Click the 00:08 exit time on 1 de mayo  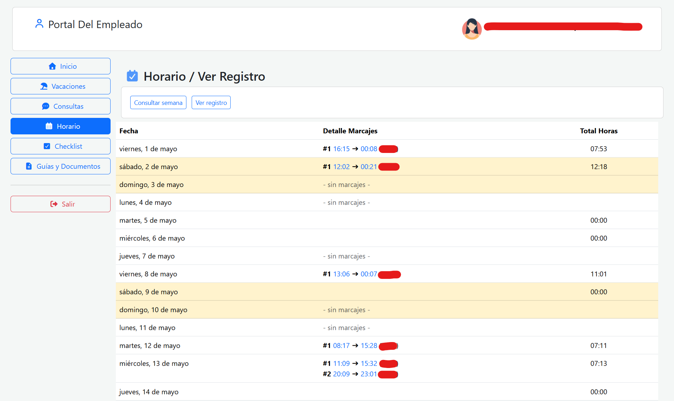[369, 149]
